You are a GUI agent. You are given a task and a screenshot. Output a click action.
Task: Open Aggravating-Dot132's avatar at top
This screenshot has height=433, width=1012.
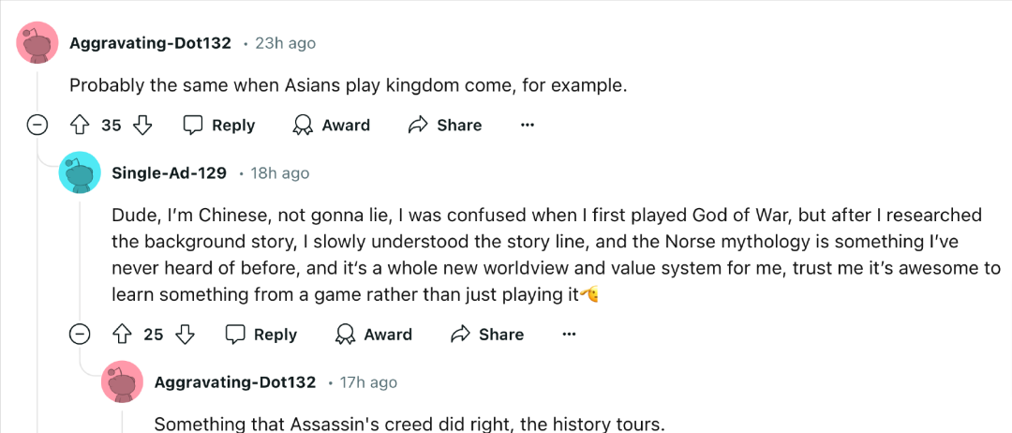point(37,42)
